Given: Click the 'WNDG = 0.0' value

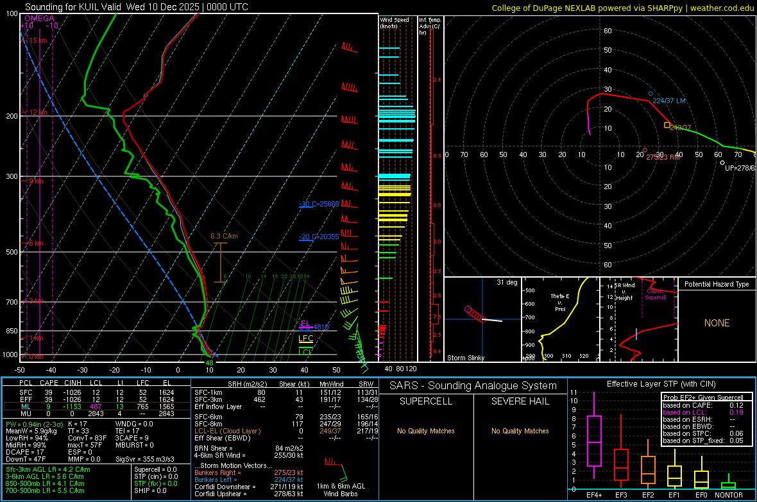Looking at the screenshot, I should click(x=134, y=424).
